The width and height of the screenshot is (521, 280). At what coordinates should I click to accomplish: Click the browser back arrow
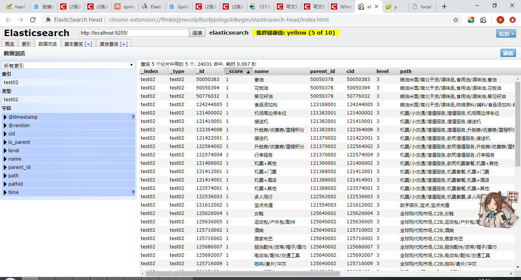click(x=9, y=20)
